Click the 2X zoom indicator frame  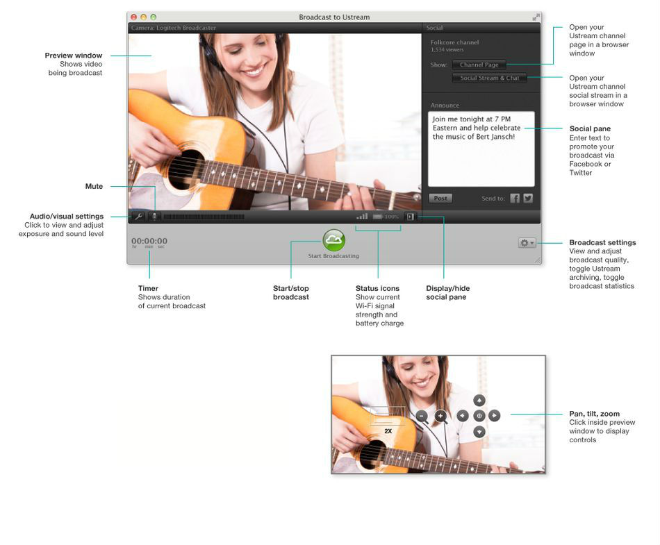tap(388, 417)
